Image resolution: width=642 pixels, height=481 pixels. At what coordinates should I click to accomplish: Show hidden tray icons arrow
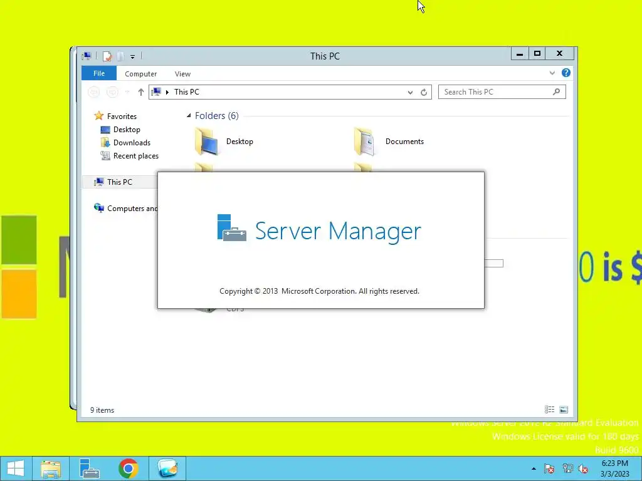pyautogui.click(x=534, y=468)
